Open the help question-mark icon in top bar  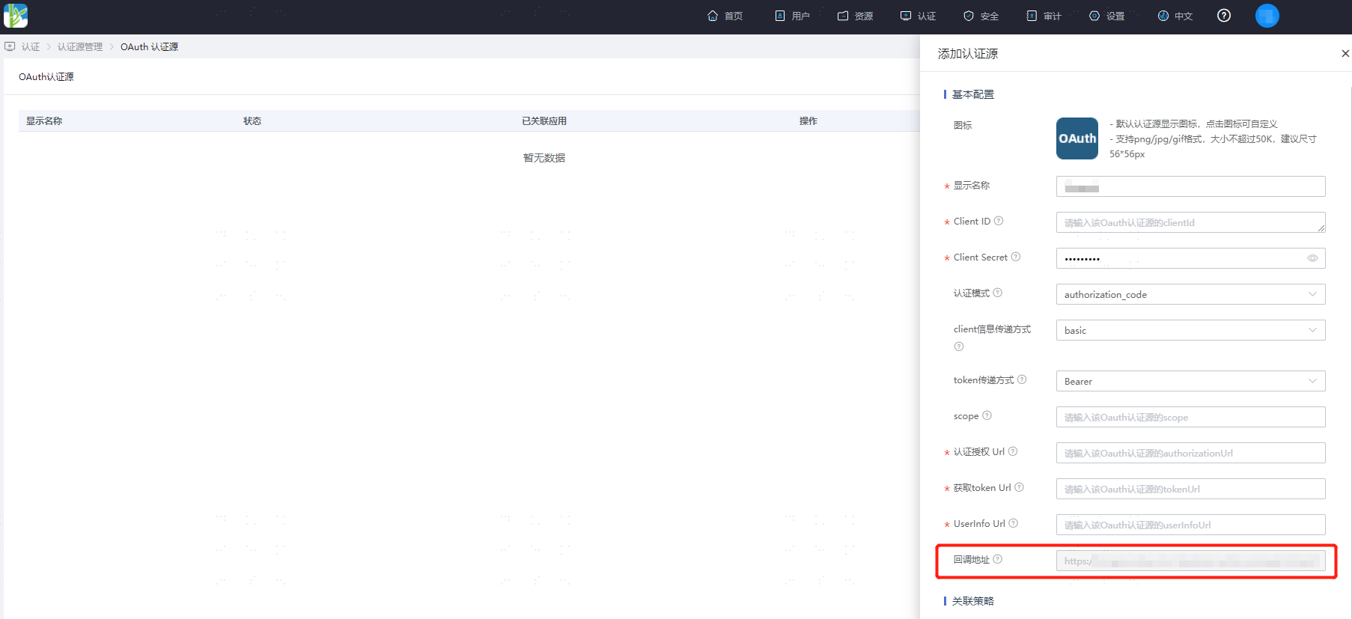tap(1224, 16)
